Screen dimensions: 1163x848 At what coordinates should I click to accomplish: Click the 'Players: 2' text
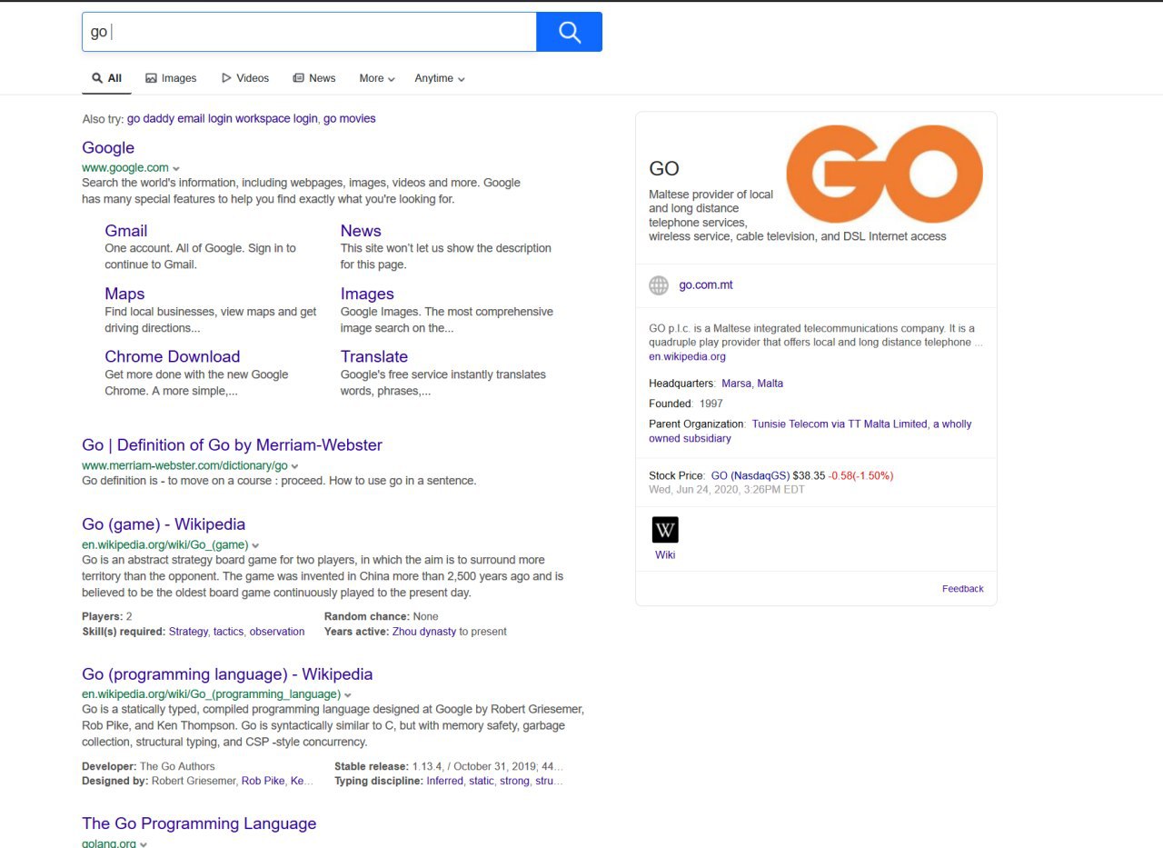tap(107, 616)
